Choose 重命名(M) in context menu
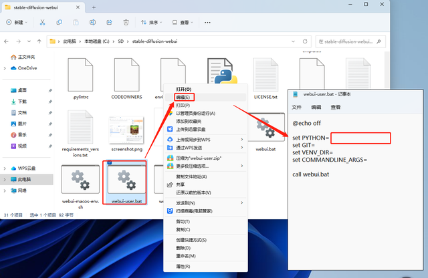This screenshot has height=278, width=428. point(186,256)
